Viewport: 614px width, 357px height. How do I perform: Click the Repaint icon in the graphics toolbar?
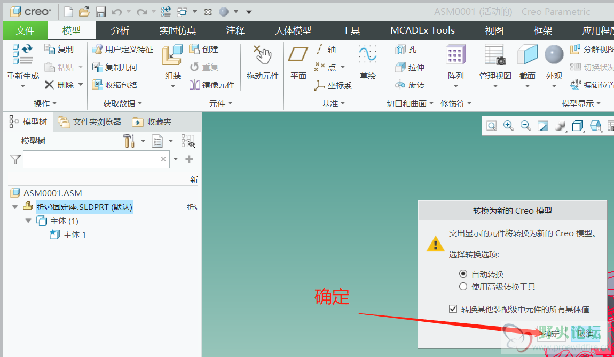pyautogui.click(x=543, y=126)
